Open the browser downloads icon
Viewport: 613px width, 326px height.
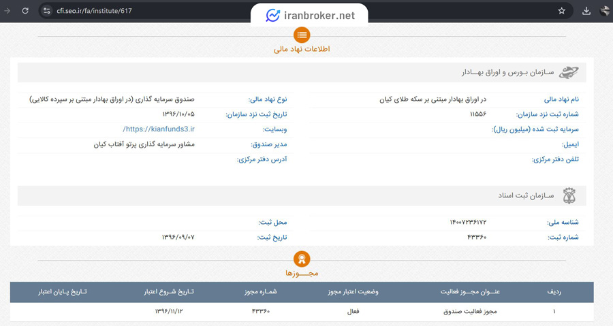point(586,11)
